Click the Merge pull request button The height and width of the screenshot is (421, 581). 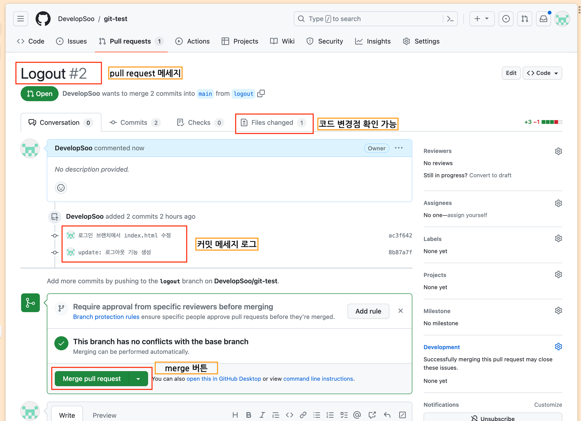click(x=92, y=379)
